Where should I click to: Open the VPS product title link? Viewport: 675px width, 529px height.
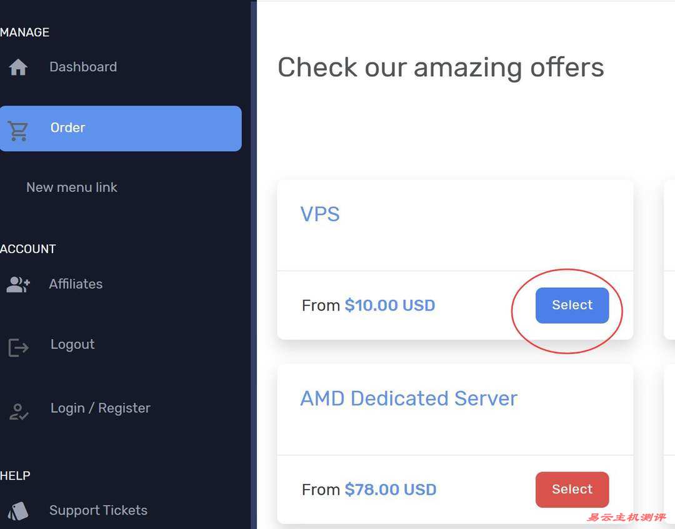pos(320,214)
